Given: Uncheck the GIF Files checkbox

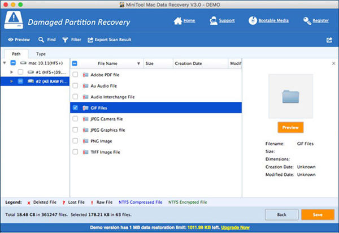Looking at the screenshot, I should click(x=75, y=108).
